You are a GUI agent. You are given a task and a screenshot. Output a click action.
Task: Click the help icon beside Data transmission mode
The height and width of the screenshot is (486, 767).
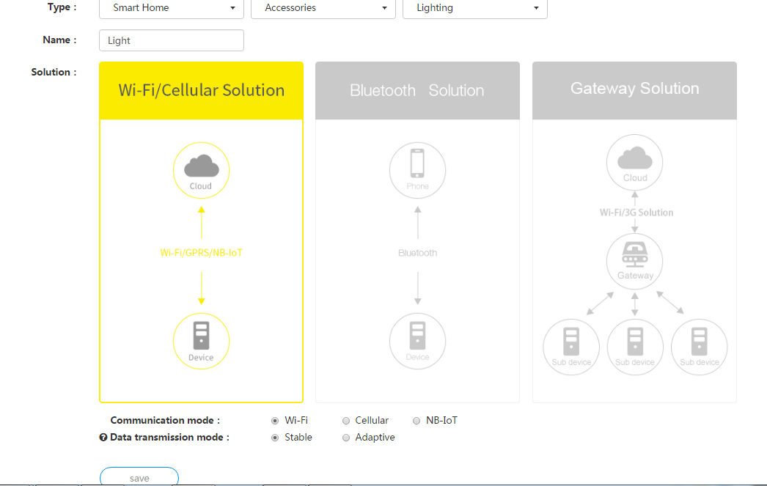(103, 438)
